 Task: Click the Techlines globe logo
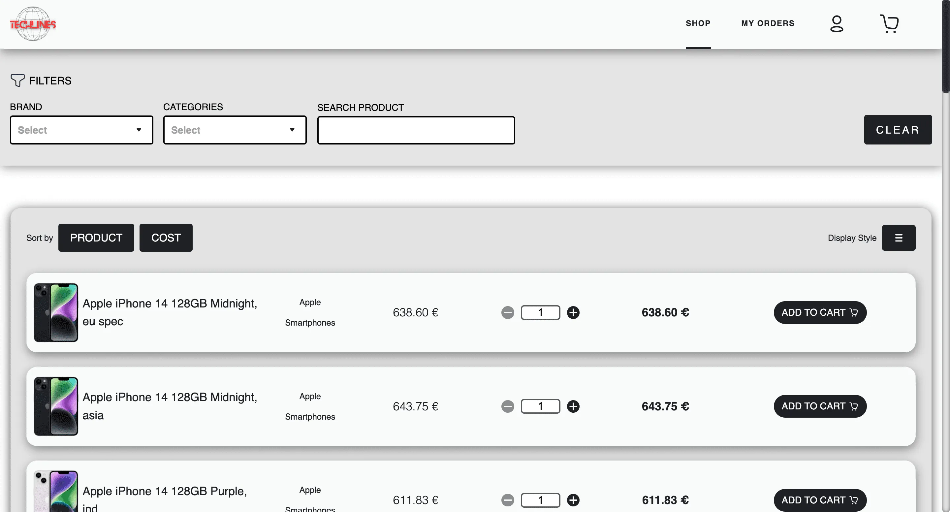(33, 24)
